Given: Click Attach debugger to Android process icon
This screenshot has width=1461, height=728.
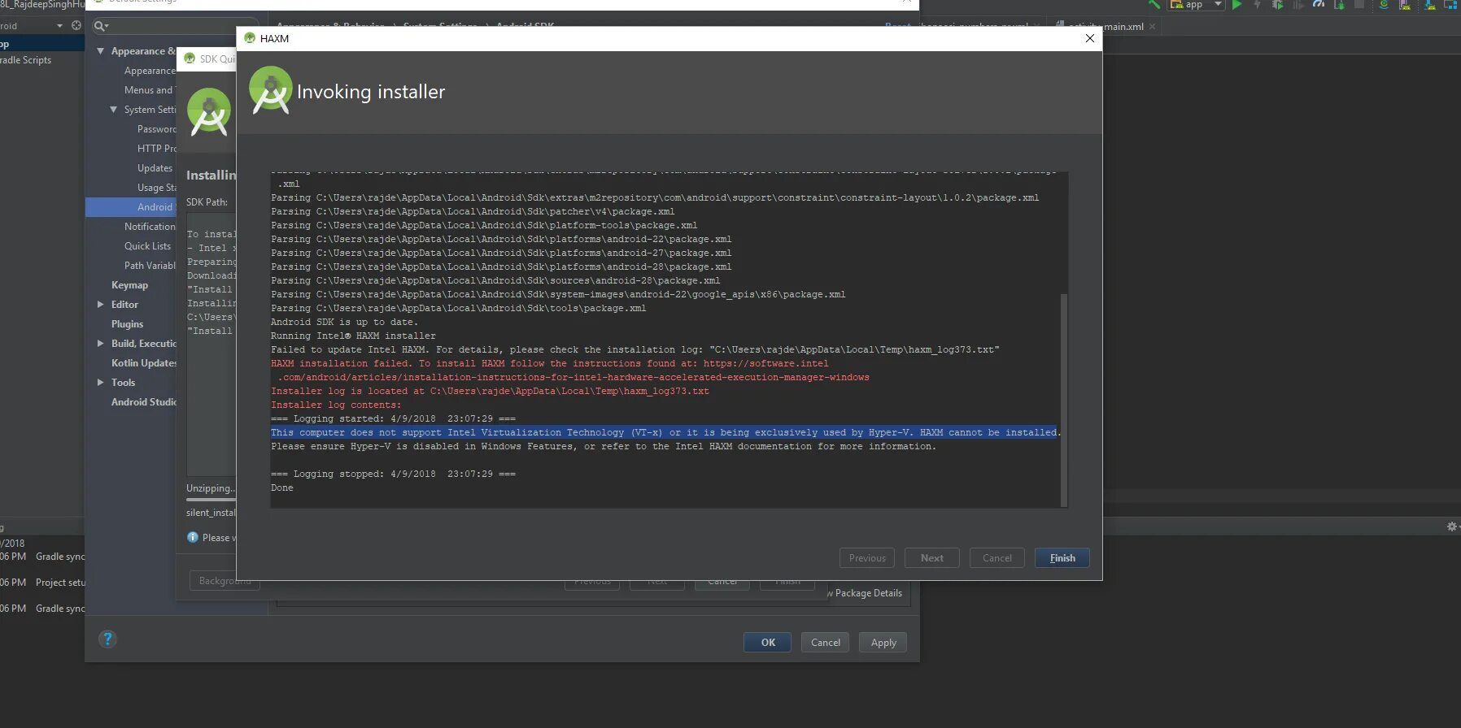Looking at the screenshot, I should [x=1339, y=5].
